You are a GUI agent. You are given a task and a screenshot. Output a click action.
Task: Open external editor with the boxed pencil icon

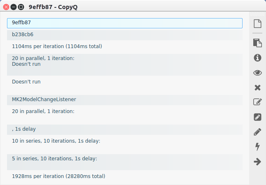point(257,117)
